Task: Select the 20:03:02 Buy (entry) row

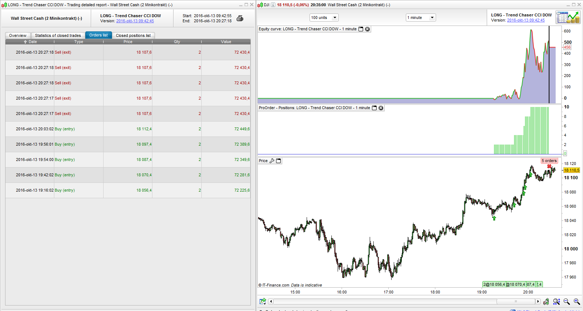Action: (128, 129)
